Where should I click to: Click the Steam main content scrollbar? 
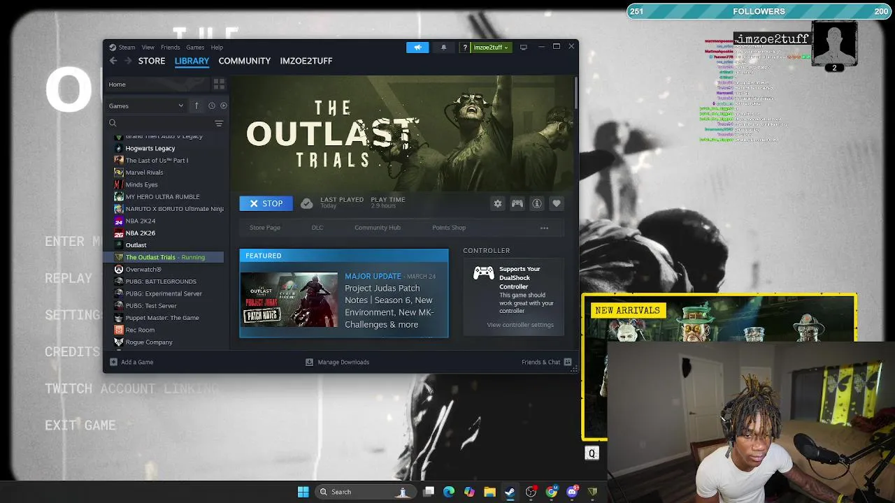tap(575, 93)
